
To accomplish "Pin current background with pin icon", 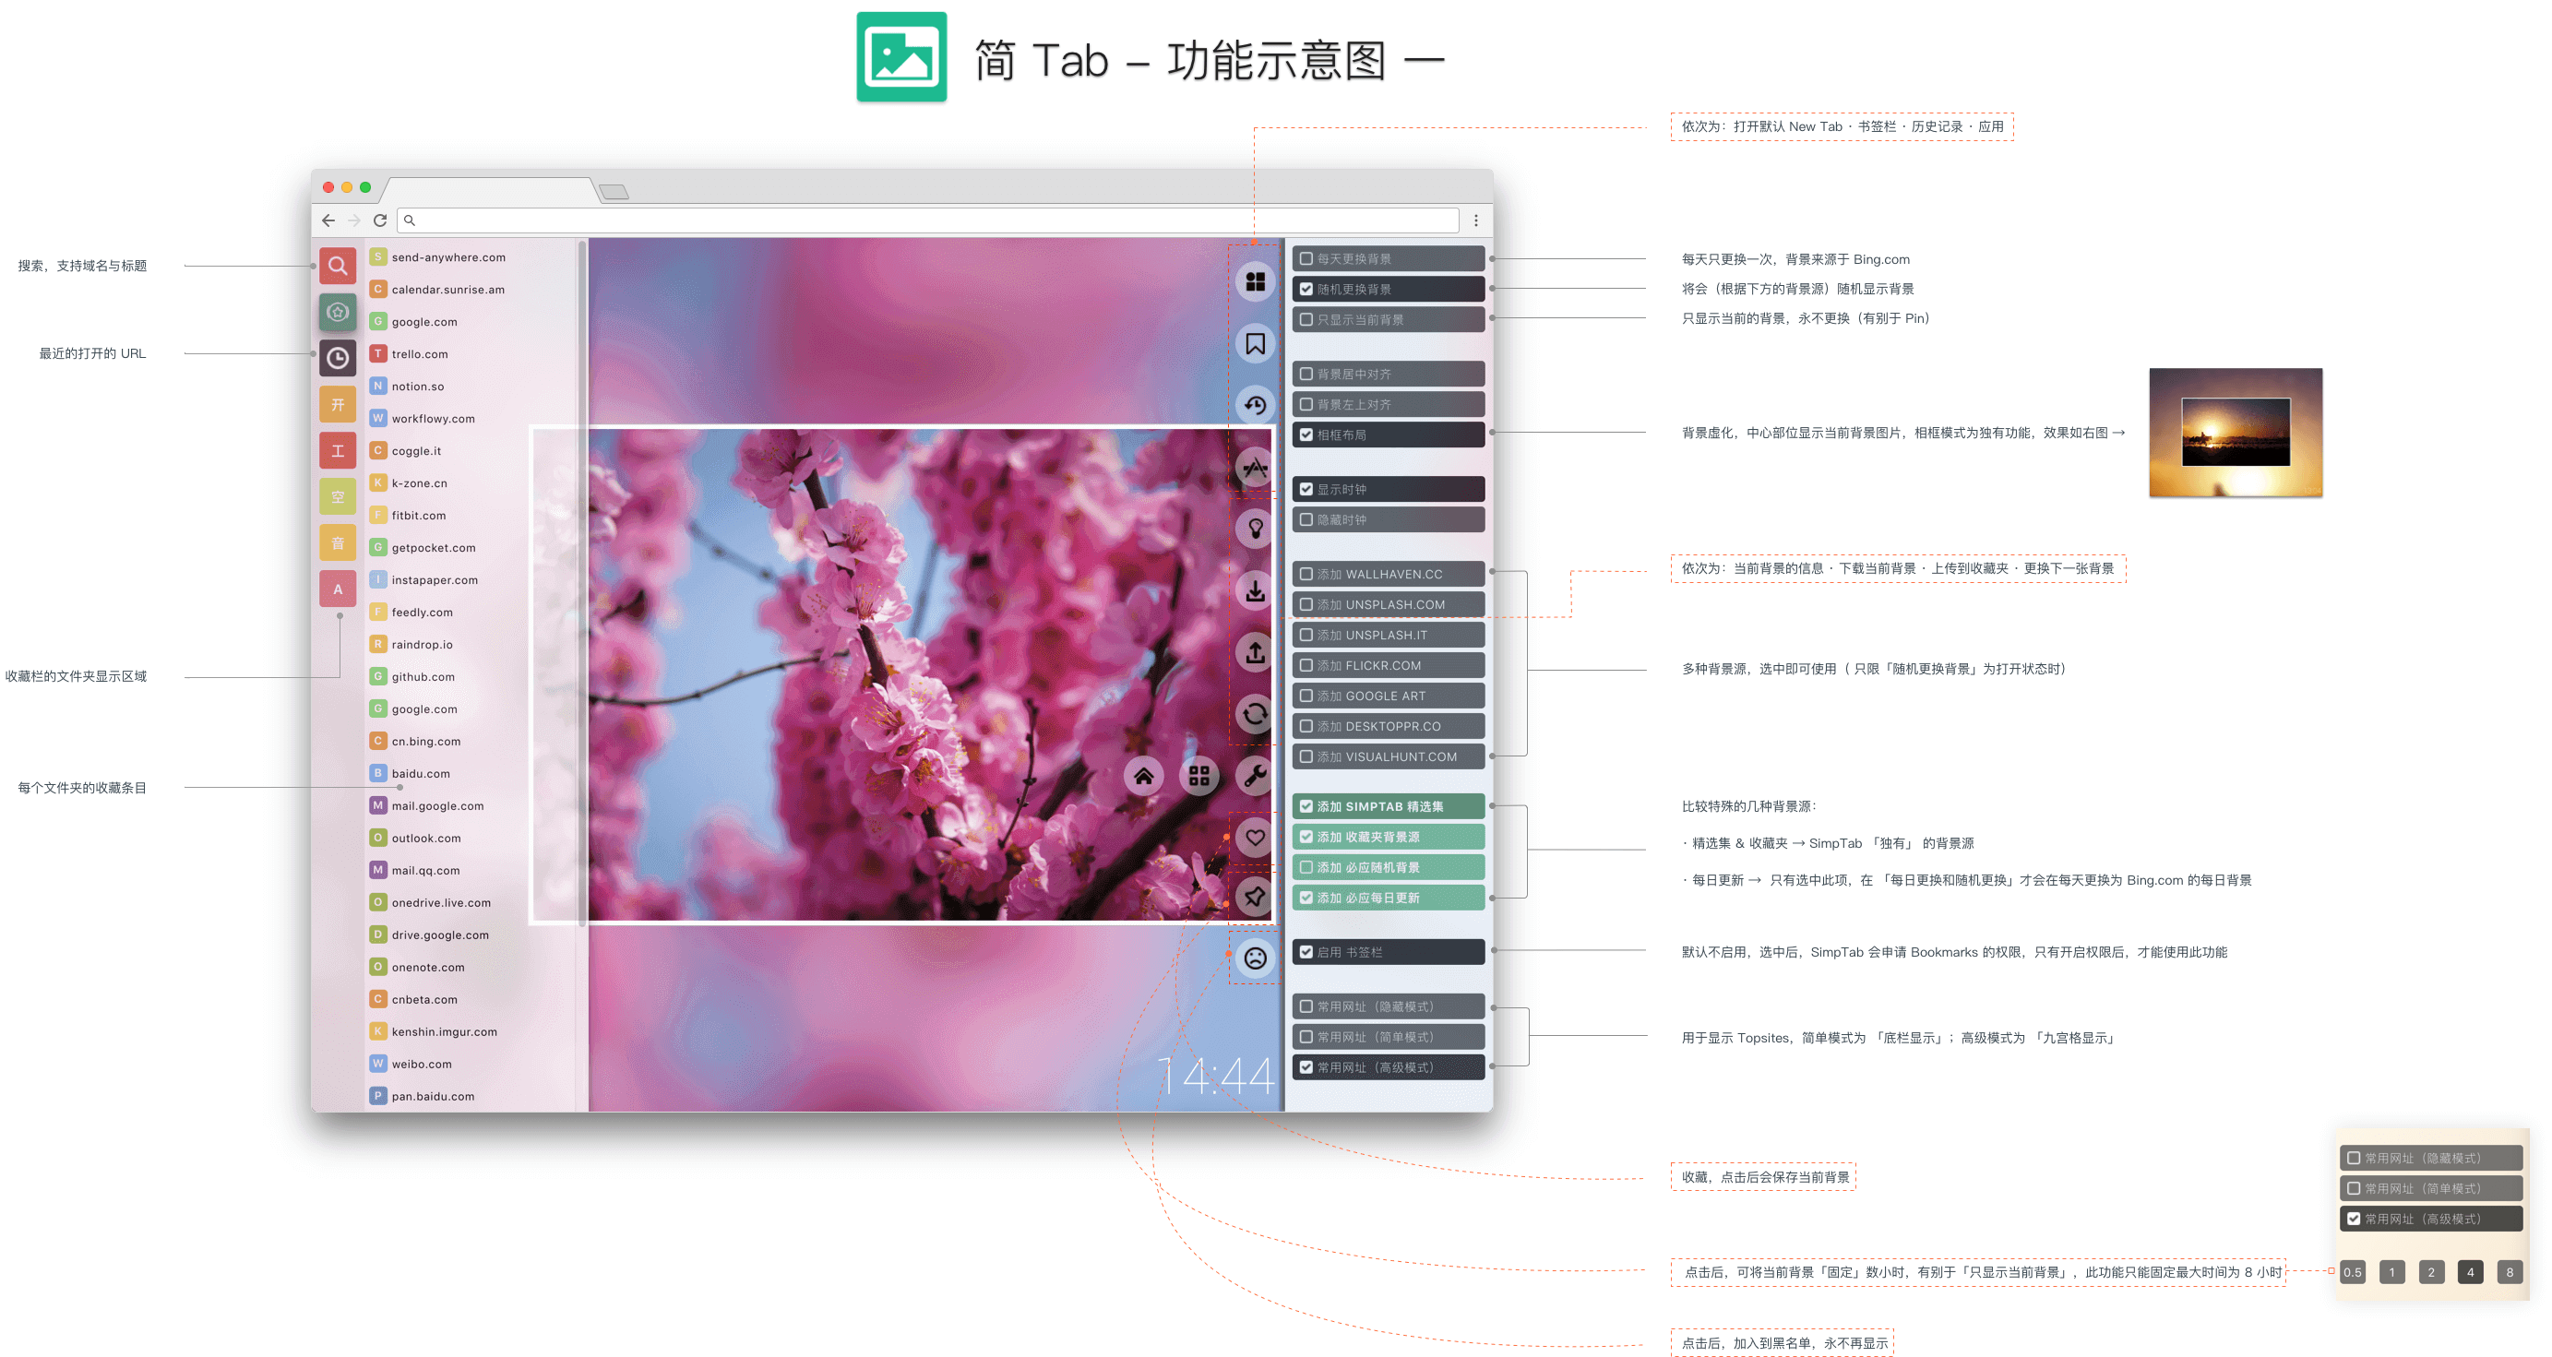I will coord(1254,897).
